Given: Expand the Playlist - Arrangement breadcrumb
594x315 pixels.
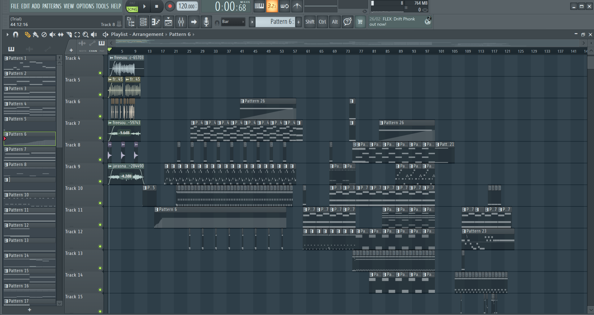Looking at the screenshot, I should 137,34.
